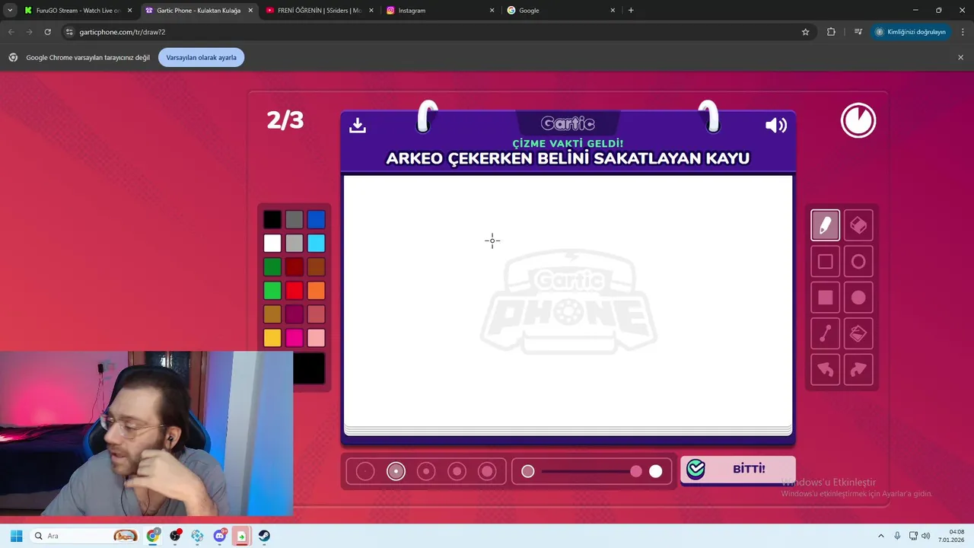
Task: Pick the dark green color swatch
Action: (x=272, y=266)
